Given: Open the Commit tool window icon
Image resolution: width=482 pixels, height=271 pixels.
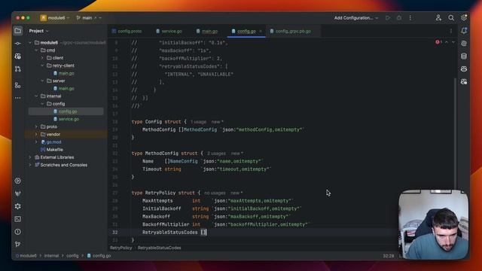Looking at the screenshot, I should tap(18, 44).
